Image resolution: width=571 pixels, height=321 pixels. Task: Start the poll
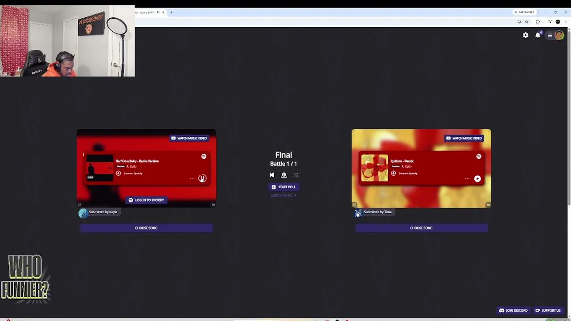point(284,187)
